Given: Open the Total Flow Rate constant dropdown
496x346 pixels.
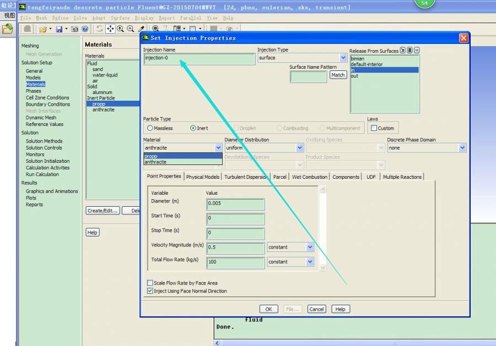Looking at the screenshot, I should click(x=310, y=262).
